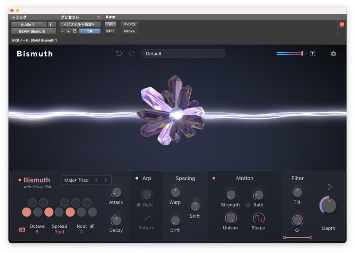The image size is (355, 253).
Task: Click the Strength knob
Action: pos(231,195)
